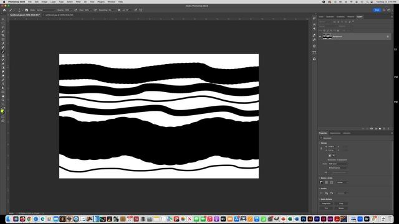
Task: Open the Filter menu
Action: (x=78, y=2)
